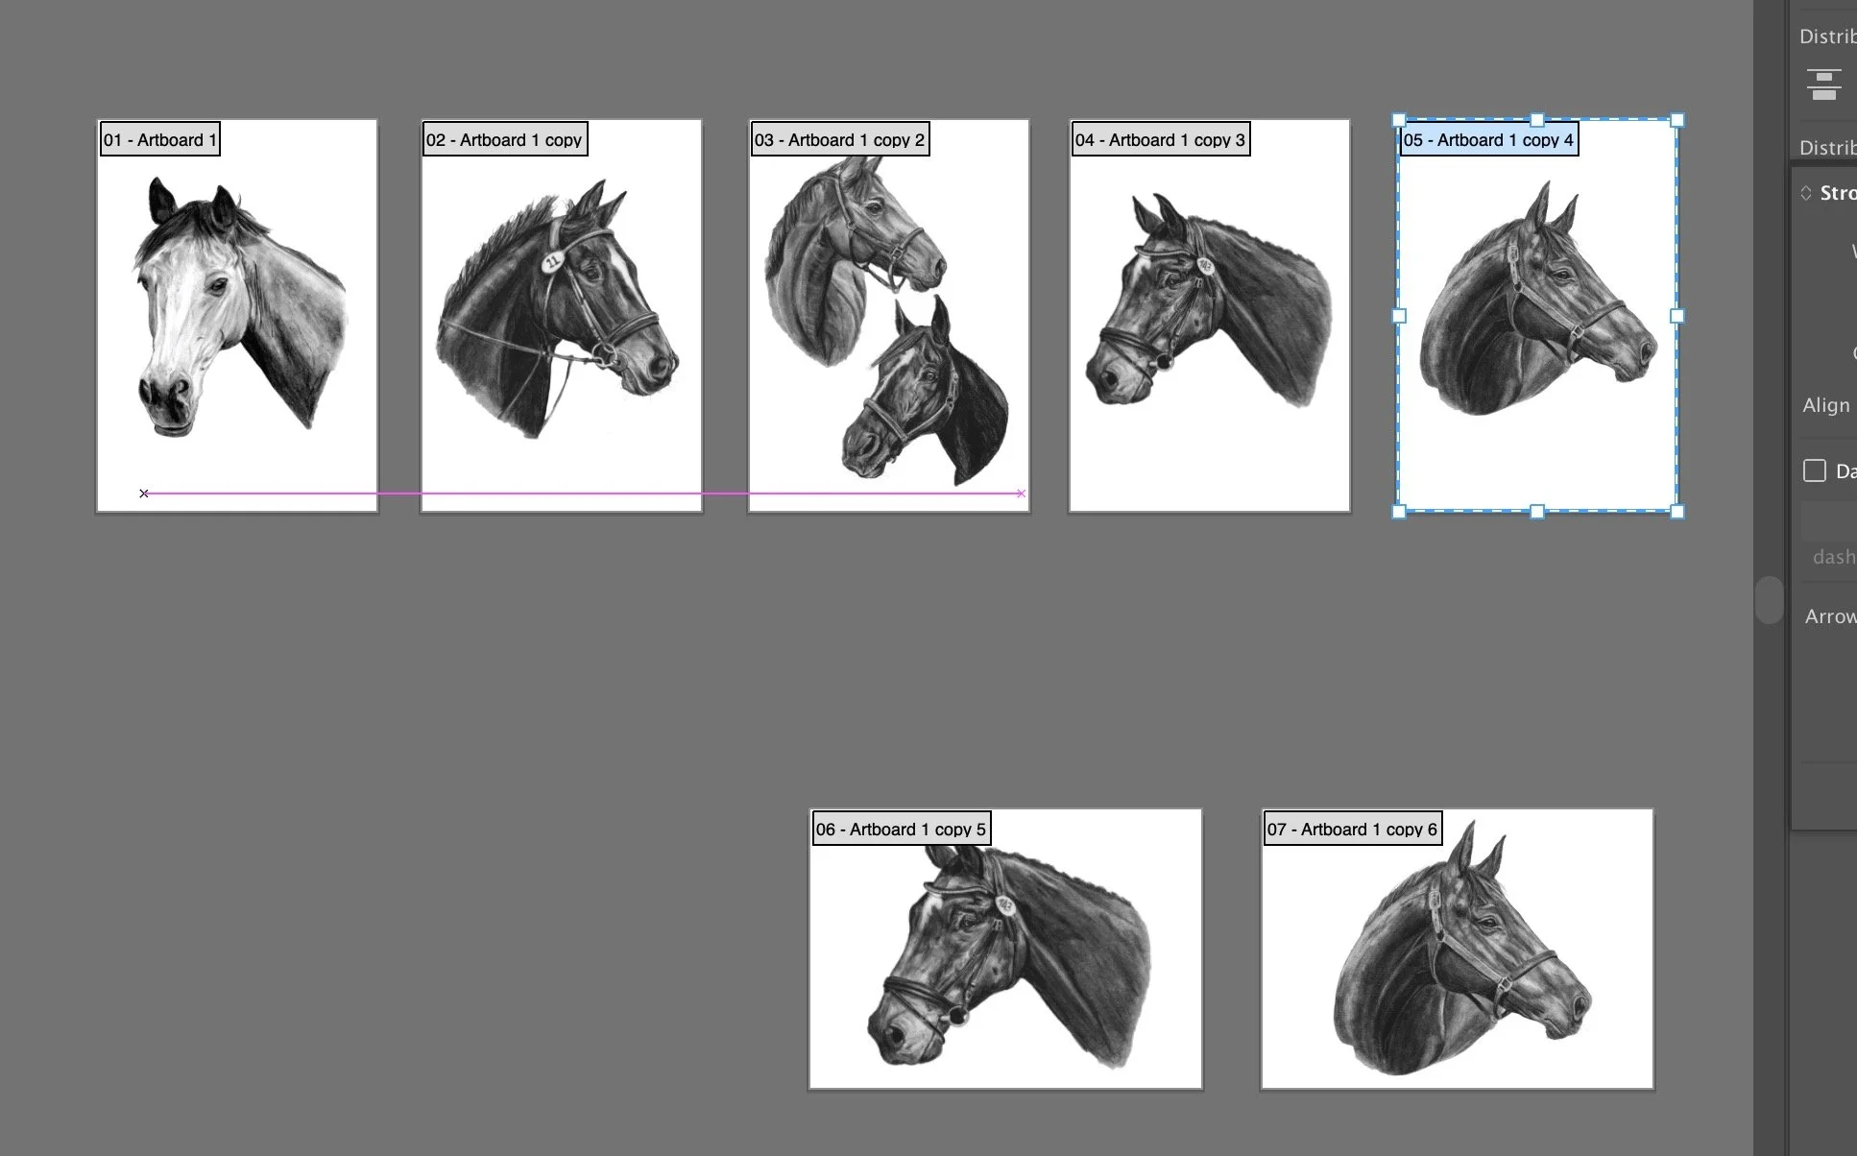This screenshot has height=1156, width=1857.
Task: Click left-middle resize handle of artboard 05
Action: click(1399, 316)
